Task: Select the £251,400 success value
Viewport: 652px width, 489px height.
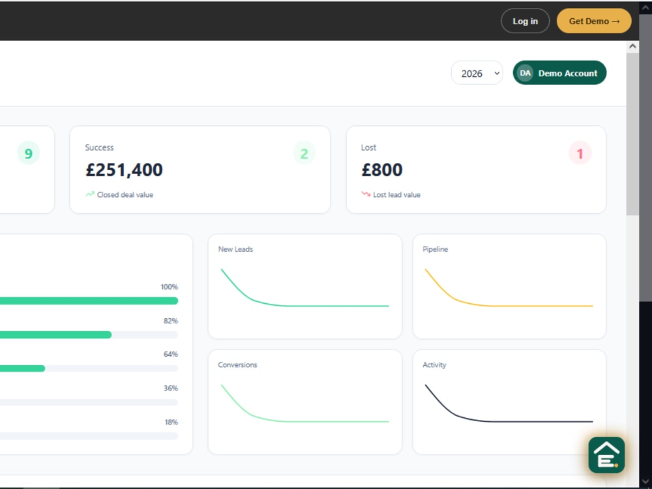Action: 124,170
